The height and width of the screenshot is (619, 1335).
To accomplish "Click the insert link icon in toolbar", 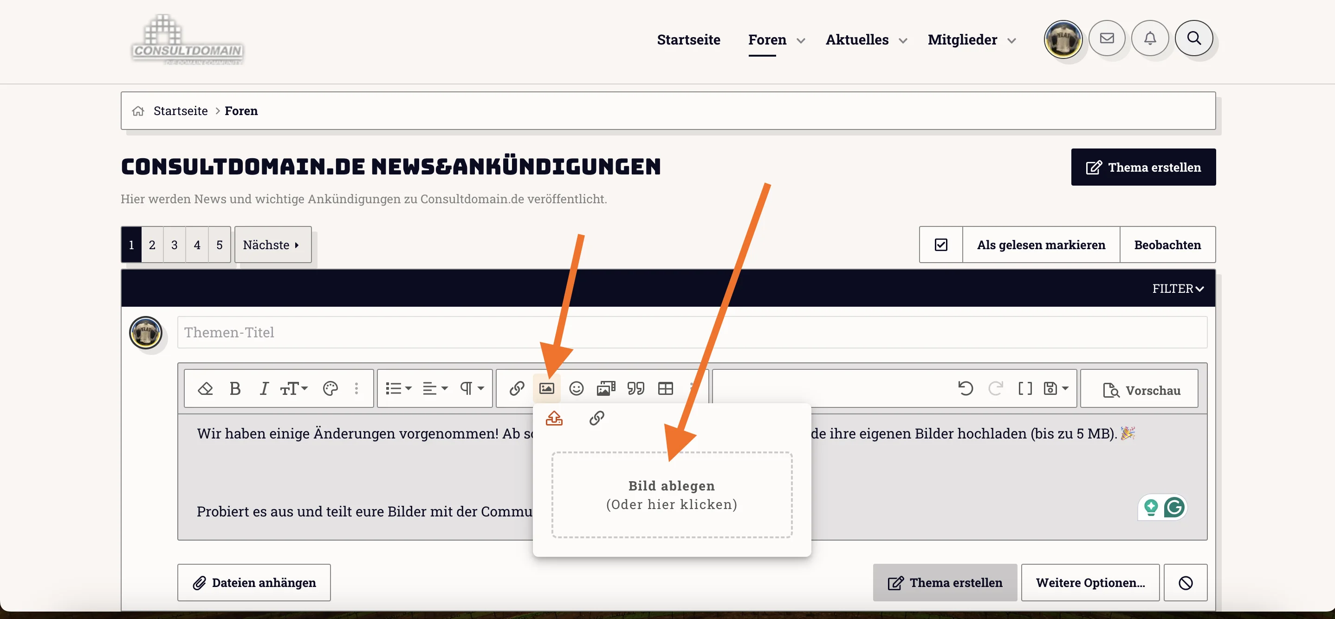I will pyautogui.click(x=517, y=388).
